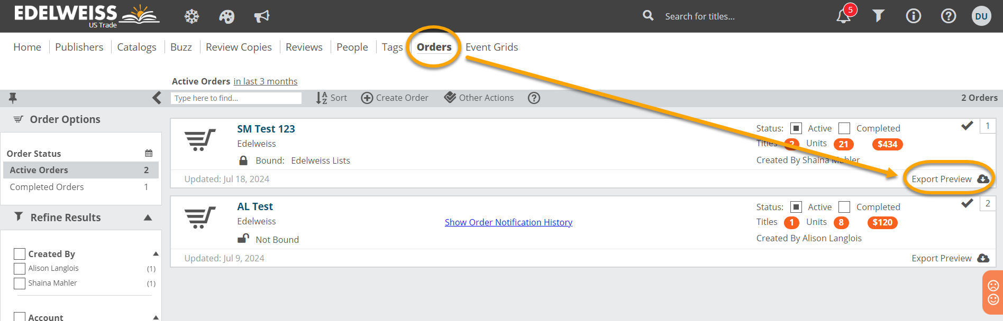Screen dimensions: 1003x321
Task: Toggle Active status for AL Test
Action: tap(796, 207)
